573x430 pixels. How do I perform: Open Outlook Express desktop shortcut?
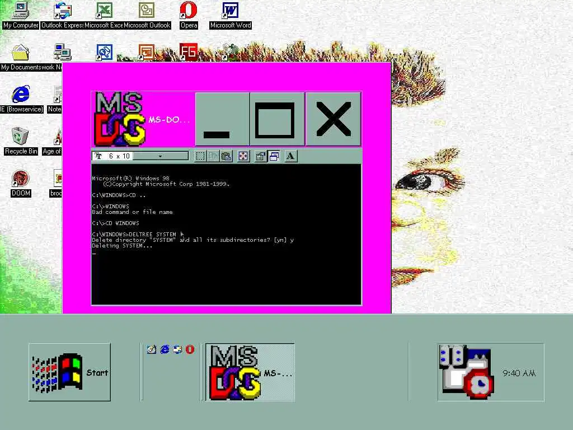coord(63,16)
